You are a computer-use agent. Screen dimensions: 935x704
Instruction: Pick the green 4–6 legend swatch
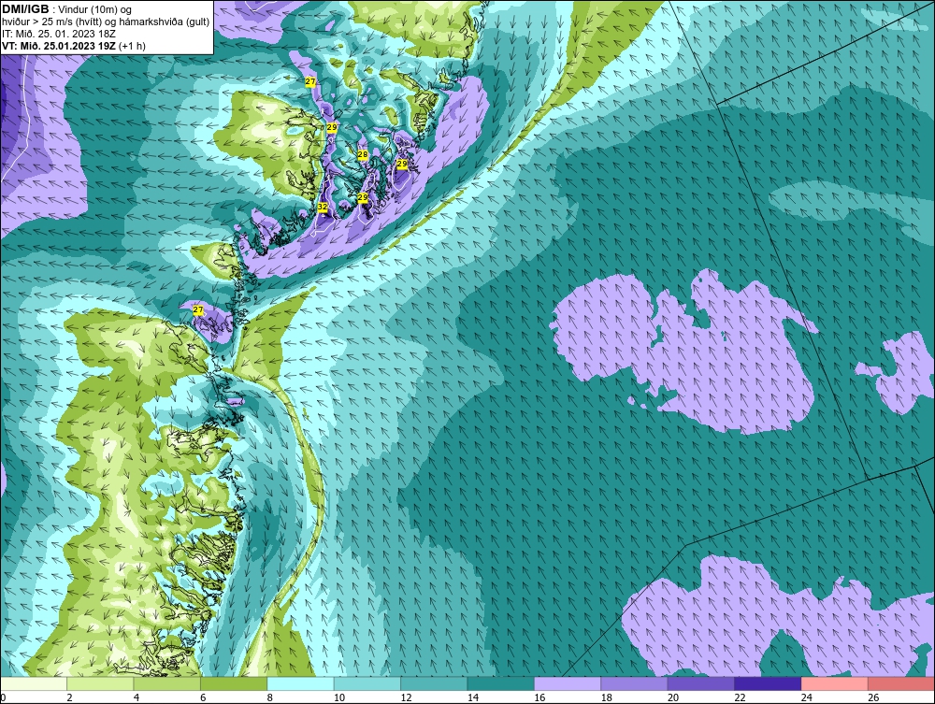pos(167,683)
